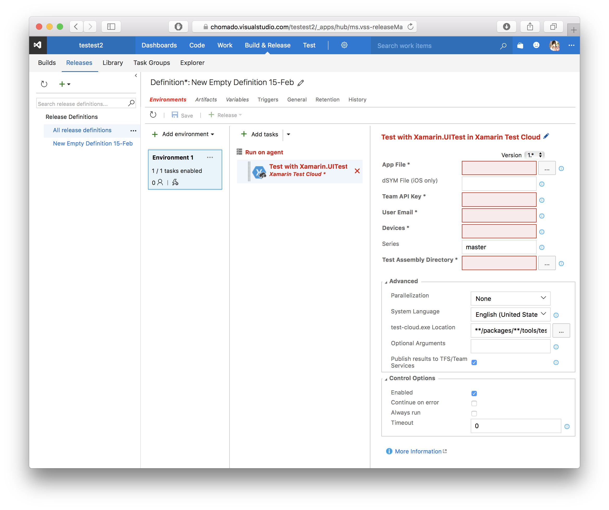Open the Marketplace shopping bag icon
609x510 pixels.
pyautogui.click(x=520, y=45)
